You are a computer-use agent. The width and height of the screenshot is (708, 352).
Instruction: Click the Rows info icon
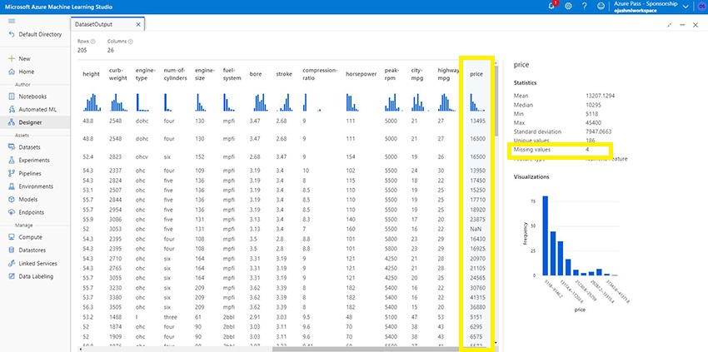(92, 41)
